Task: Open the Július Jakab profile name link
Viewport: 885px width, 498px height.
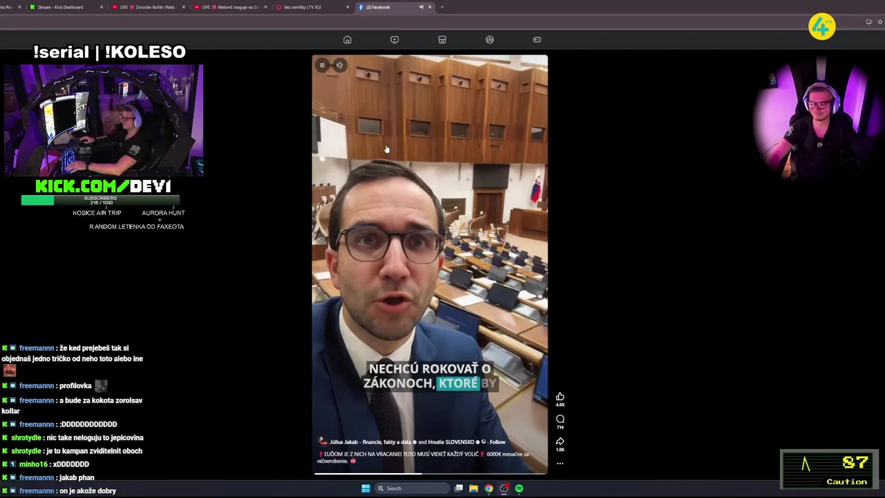Action: 370,442
